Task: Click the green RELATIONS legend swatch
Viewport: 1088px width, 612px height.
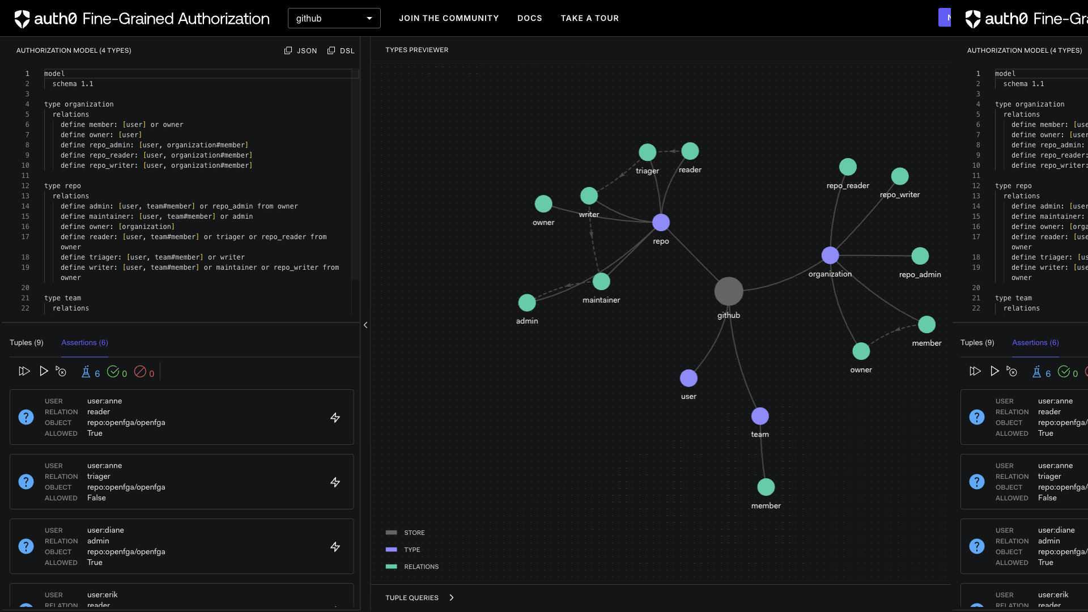Action: (x=391, y=567)
